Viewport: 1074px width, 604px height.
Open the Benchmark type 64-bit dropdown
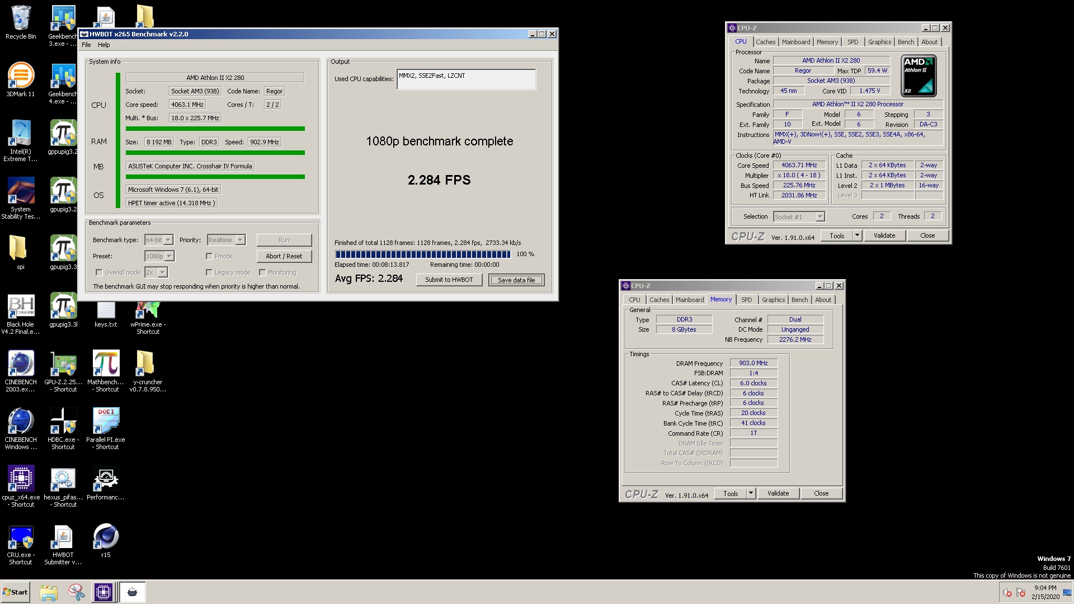coord(159,240)
